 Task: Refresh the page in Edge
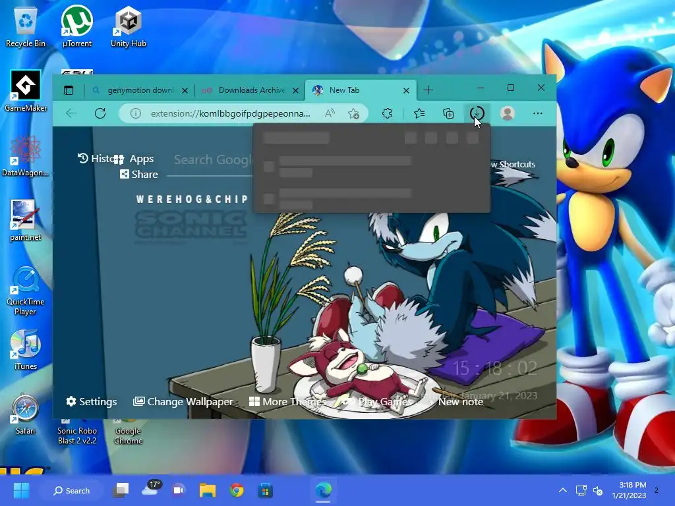pos(100,113)
